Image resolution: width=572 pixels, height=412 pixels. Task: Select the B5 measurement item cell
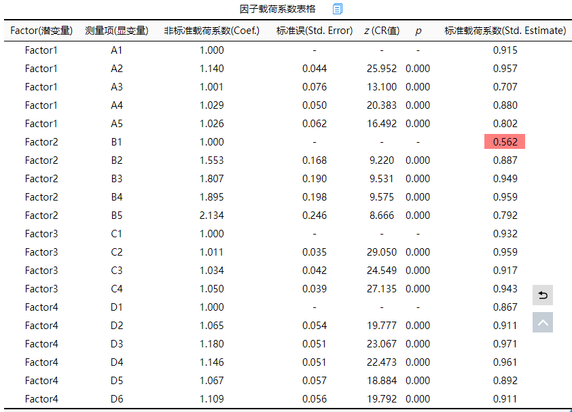[117, 215]
